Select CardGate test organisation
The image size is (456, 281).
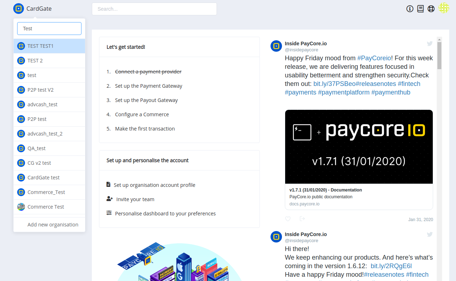(49, 178)
